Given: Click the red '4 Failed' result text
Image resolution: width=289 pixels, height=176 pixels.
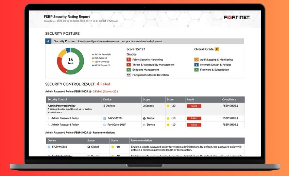Looking at the screenshot, I should 103,84.
